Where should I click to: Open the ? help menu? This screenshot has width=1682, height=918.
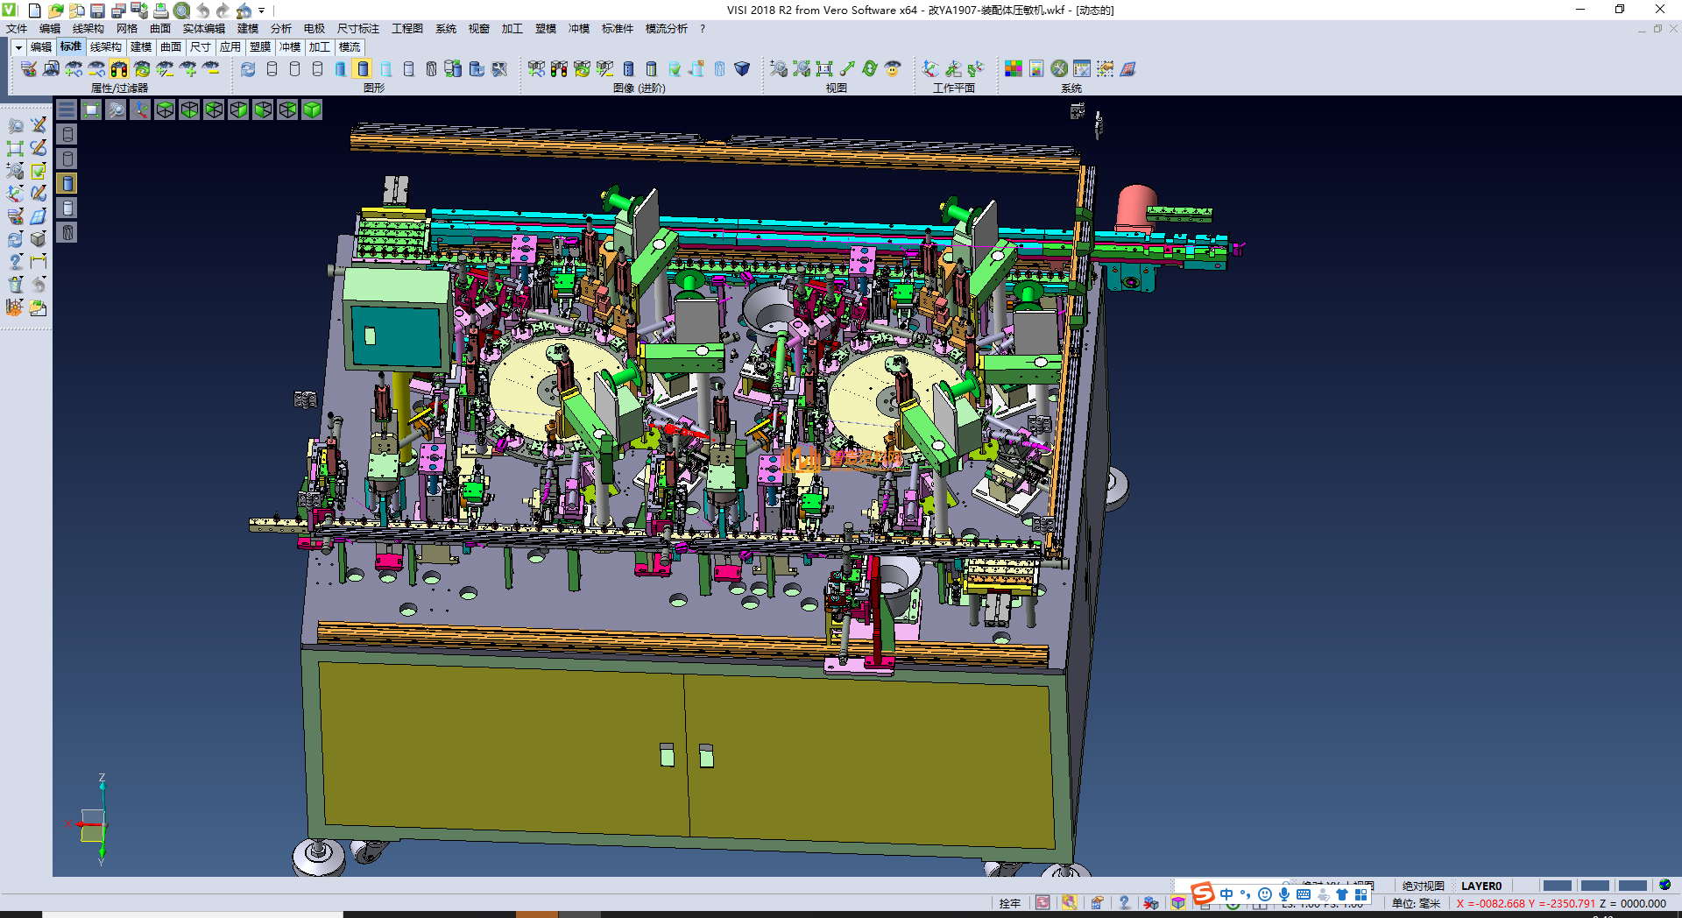point(702,29)
